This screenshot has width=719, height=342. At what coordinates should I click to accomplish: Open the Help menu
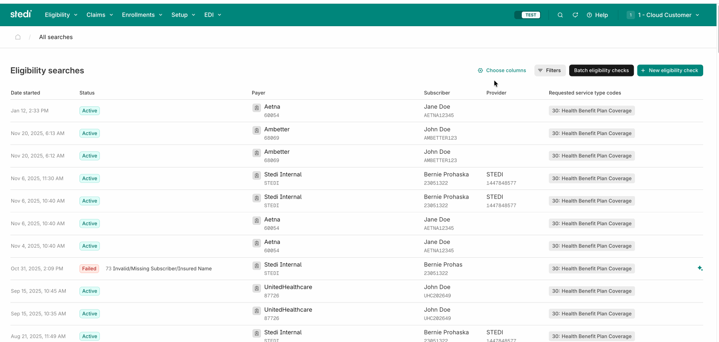(597, 15)
